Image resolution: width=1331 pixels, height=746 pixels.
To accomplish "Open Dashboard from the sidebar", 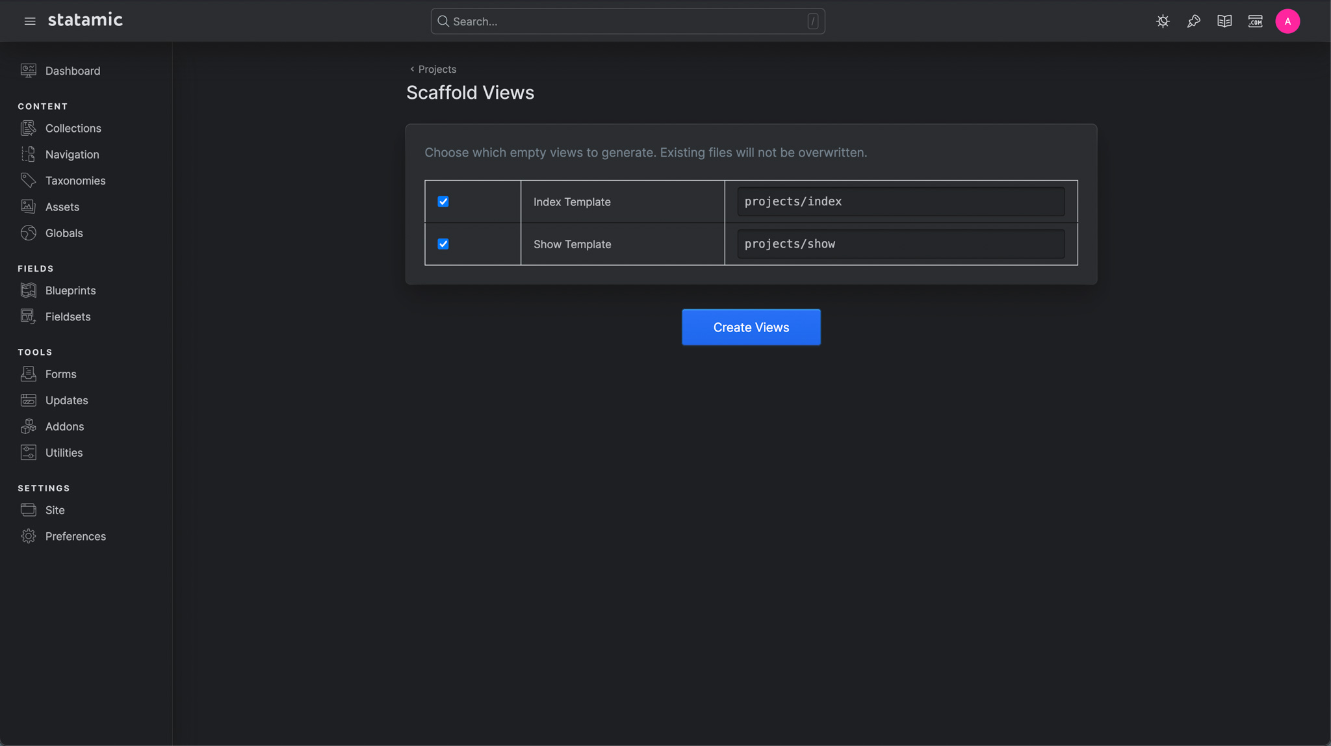I will (73, 71).
